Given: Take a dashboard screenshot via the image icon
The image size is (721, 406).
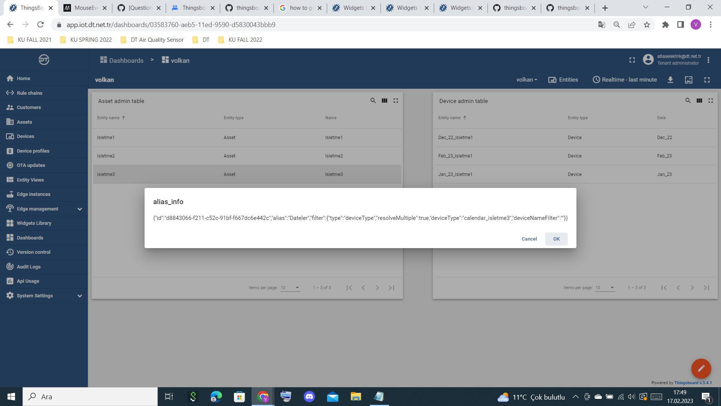Looking at the screenshot, I should click(x=689, y=80).
